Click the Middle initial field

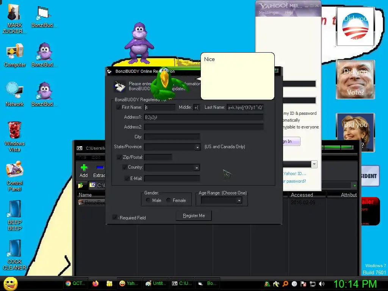coord(197,107)
